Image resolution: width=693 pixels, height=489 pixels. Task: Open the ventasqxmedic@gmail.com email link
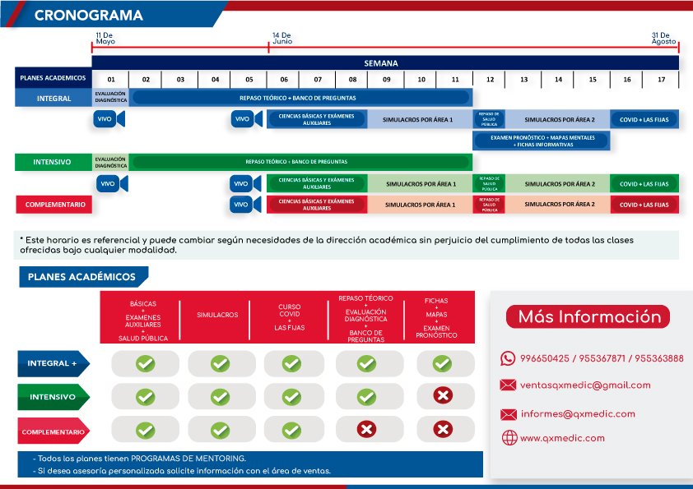click(585, 385)
